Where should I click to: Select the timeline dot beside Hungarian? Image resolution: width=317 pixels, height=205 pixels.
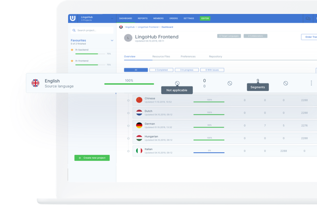128,138
